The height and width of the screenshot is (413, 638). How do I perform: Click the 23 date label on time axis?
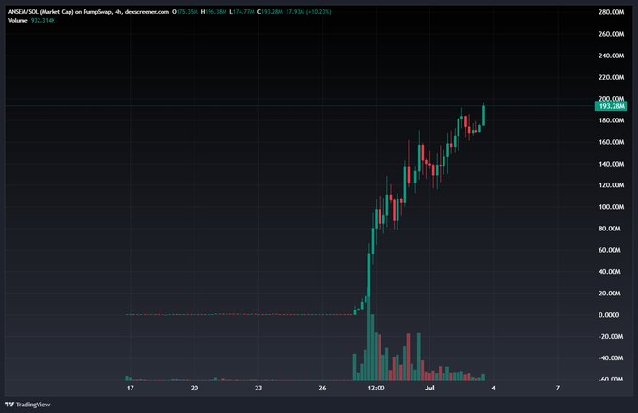pyautogui.click(x=258, y=388)
